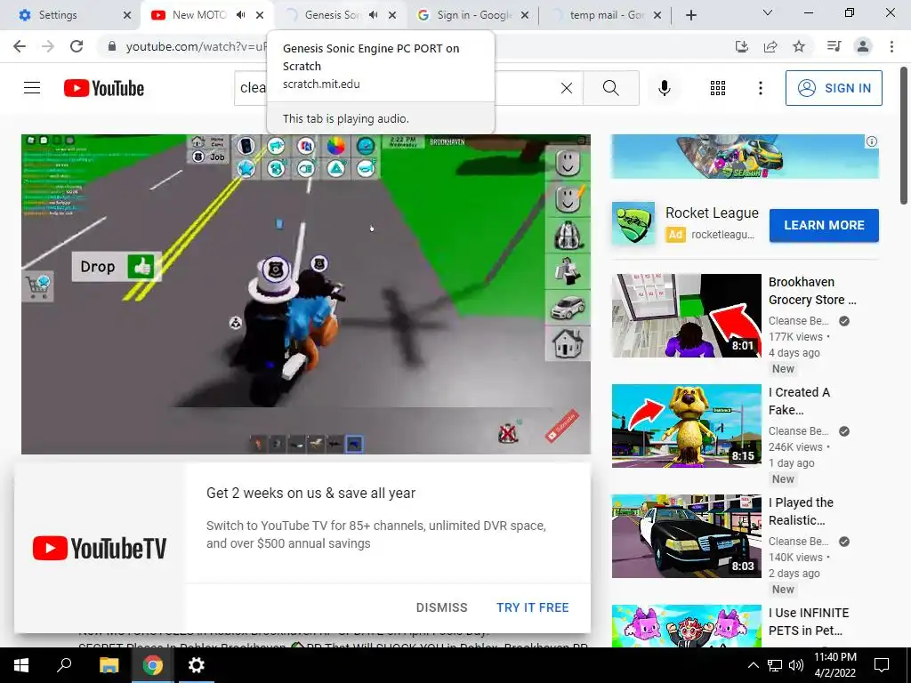
Task: Click the Rocket League ad logo
Action: [633, 223]
